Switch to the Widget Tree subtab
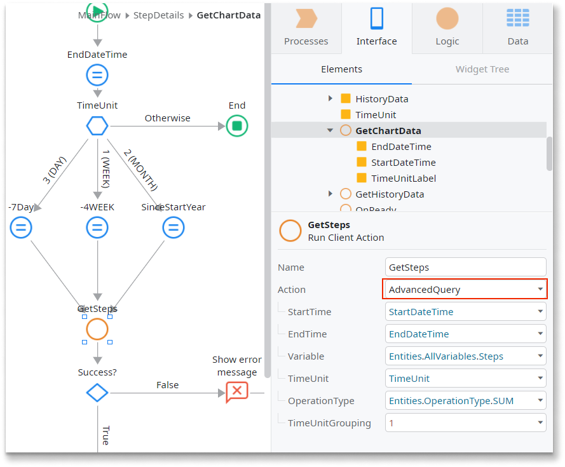 tap(482, 69)
